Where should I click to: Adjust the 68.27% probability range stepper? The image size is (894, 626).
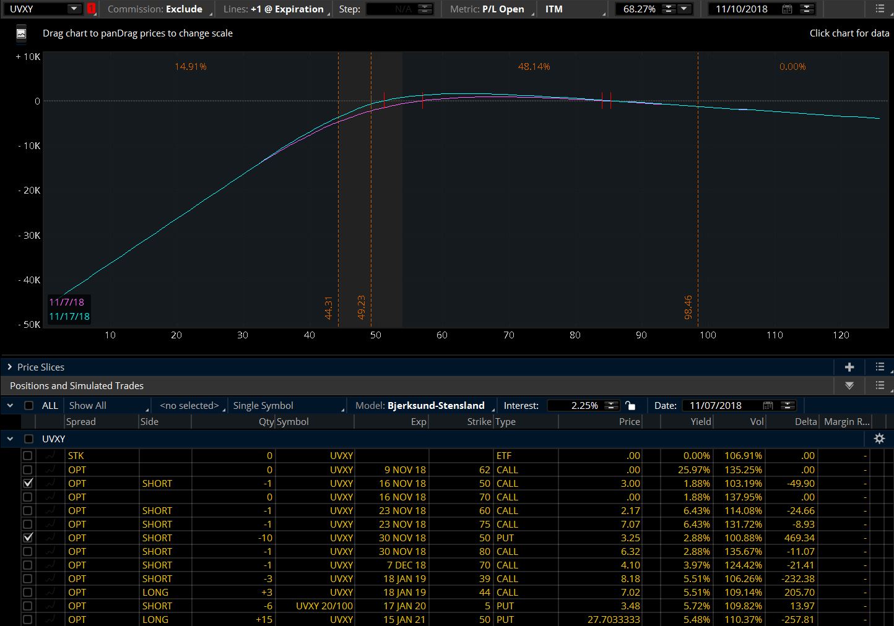tap(669, 9)
